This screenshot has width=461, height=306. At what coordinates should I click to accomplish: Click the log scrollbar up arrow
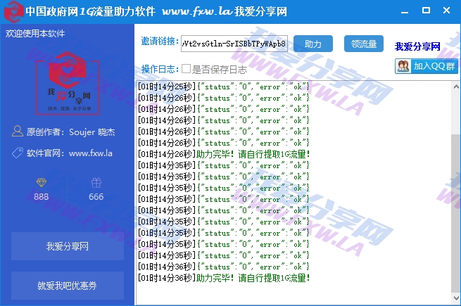(x=456, y=87)
